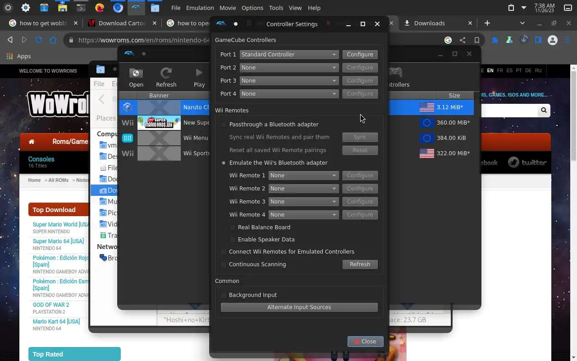
Task: Click the Wii platform icon on New Super Mario row
Action: click(128, 122)
